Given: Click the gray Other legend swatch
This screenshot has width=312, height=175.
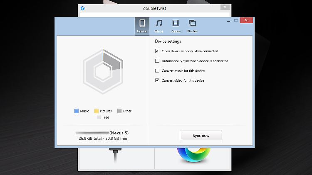Looking at the screenshot, I should [119, 111].
